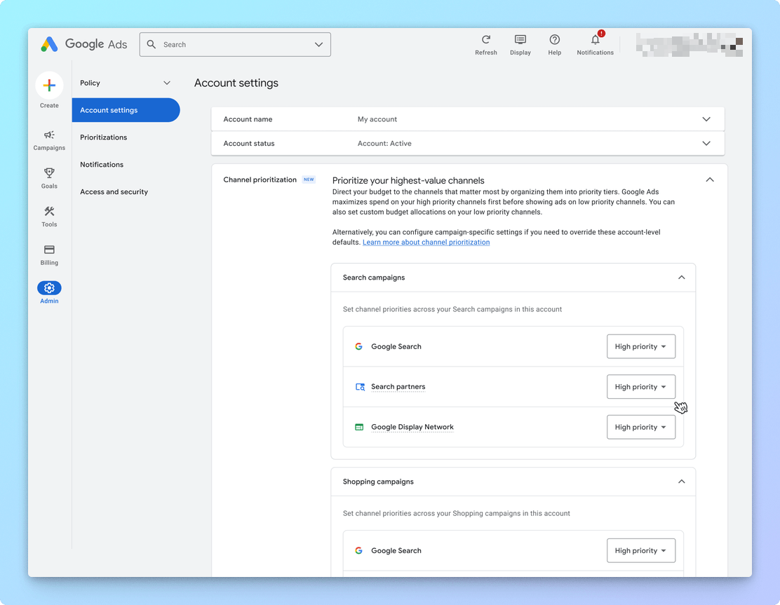Click into the Search input field

[235, 44]
